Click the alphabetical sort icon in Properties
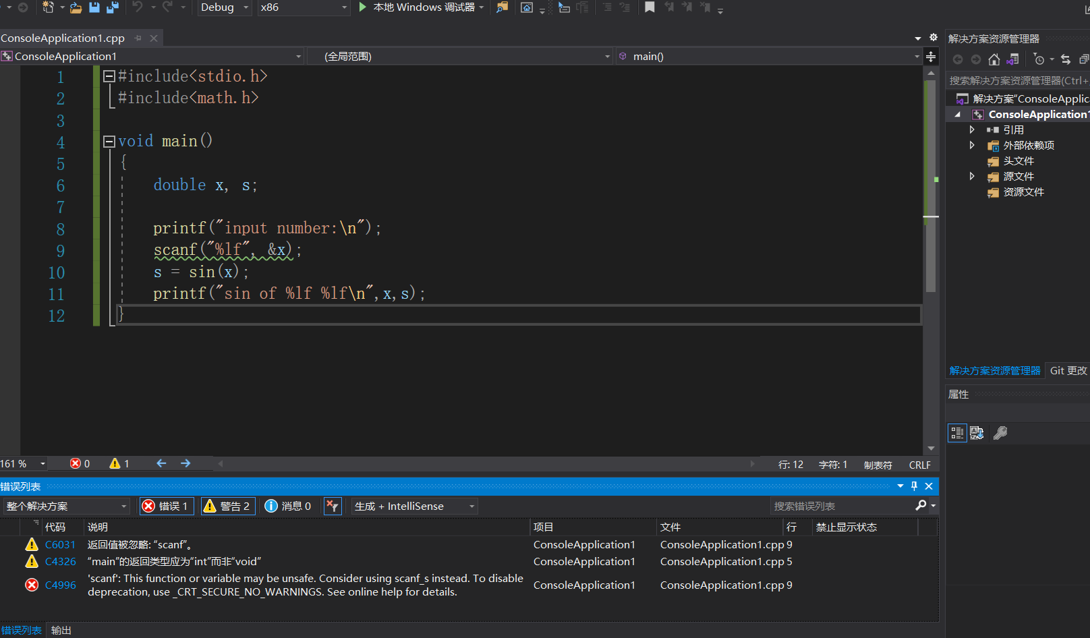 (977, 433)
